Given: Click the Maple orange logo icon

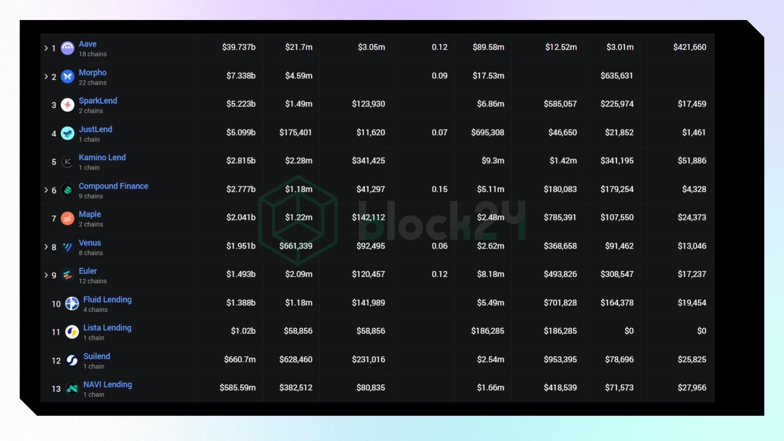Looking at the screenshot, I should [x=67, y=218].
